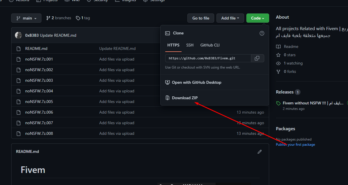Image resolution: width=348 pixels, height=185 pixels.
Task: Click the file icon beside noNSFW.7z.005
Action: click(x=18, y=102)
